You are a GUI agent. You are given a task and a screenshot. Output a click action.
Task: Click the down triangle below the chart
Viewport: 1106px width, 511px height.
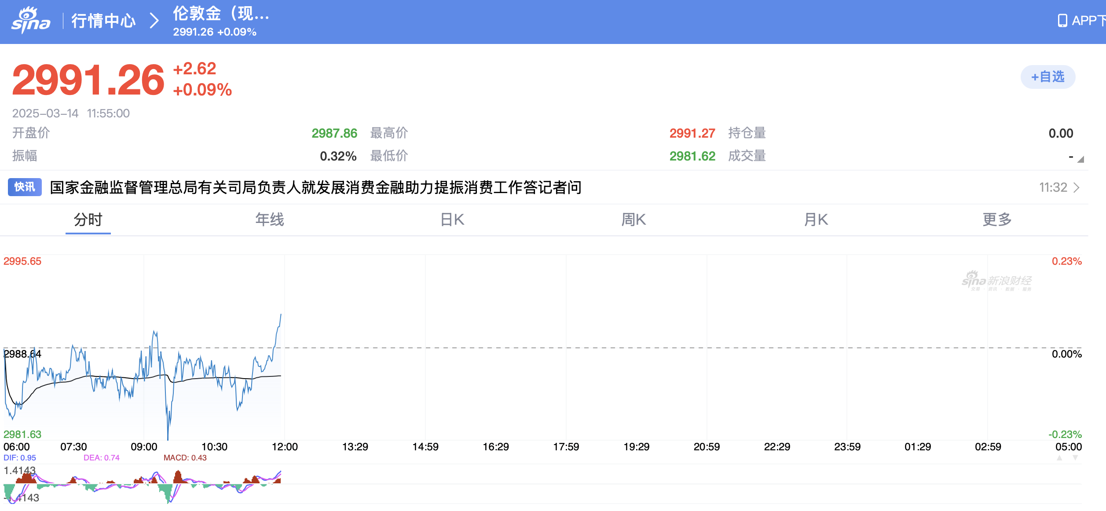[1075, 458]
